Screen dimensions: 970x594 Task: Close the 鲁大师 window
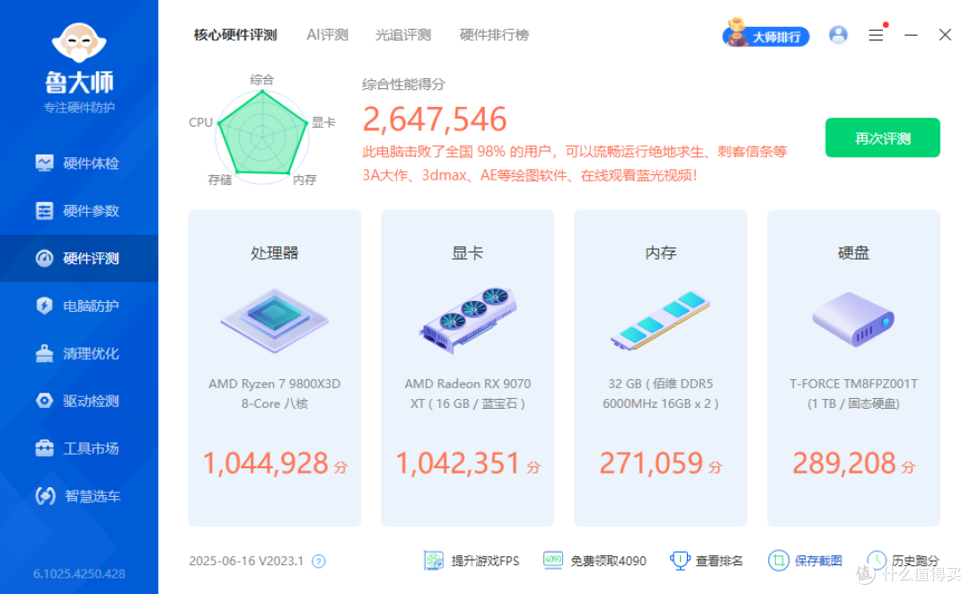(945, 35)
